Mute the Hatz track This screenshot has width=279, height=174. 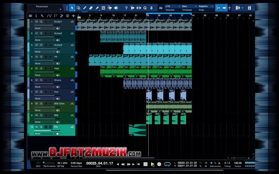tap(36, 69)
